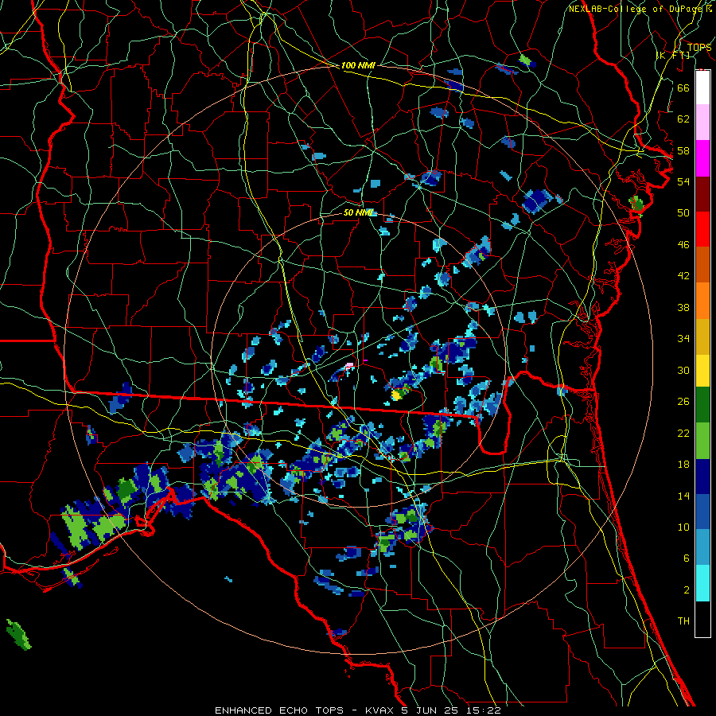716x716 pixels.
Task: Select the navy blue legend swatch
Action: pos(702,477)
